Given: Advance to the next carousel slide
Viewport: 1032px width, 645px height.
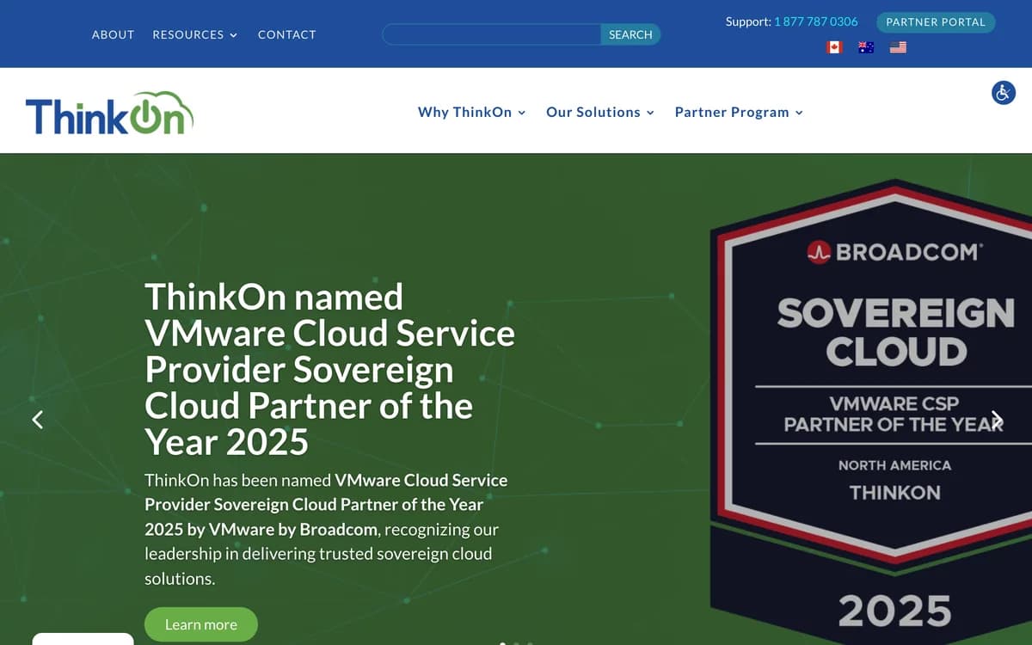Looking at the screenshot, I should [x=997, y=419].
